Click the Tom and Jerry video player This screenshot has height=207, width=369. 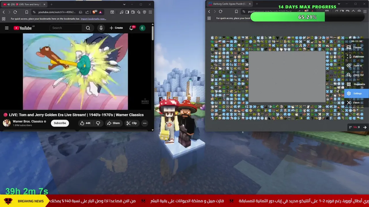pos(75,71)
